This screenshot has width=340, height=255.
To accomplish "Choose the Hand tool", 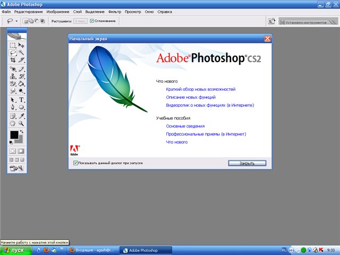I will 13,123.
